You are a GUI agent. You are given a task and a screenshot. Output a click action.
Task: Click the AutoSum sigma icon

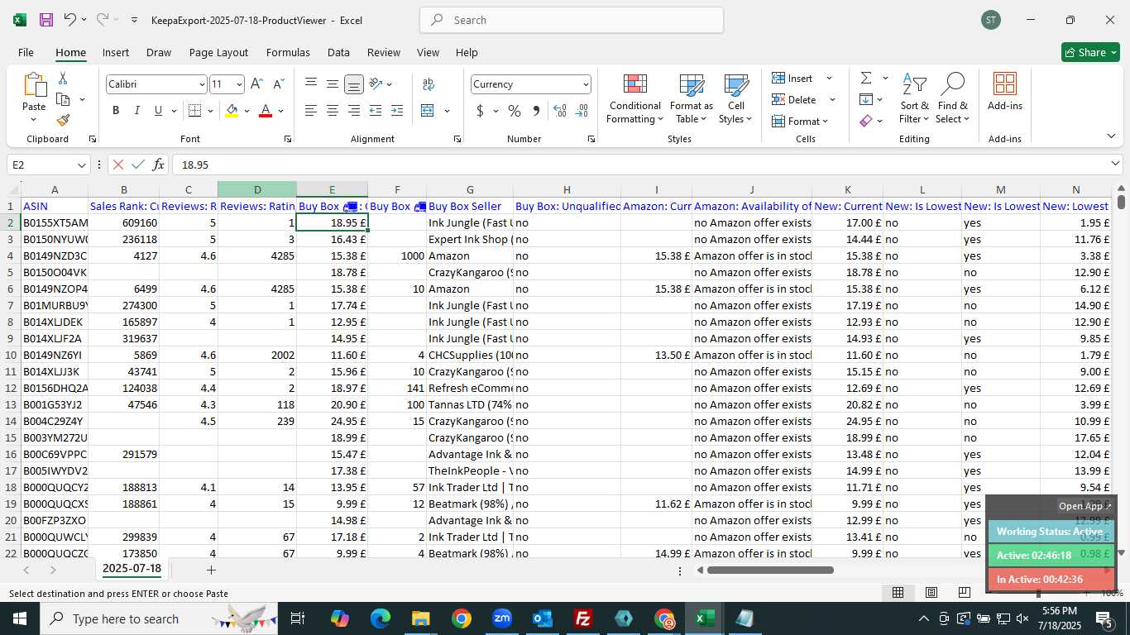pos(866,78)
